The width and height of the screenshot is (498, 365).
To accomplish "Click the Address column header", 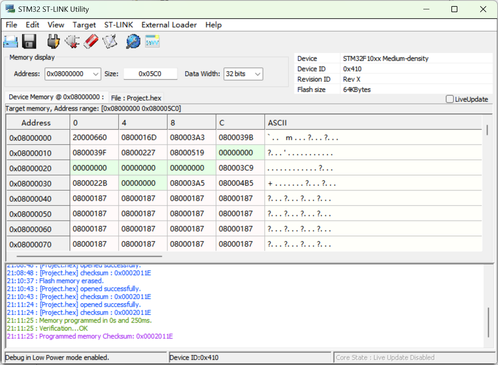I will (38, 123).
